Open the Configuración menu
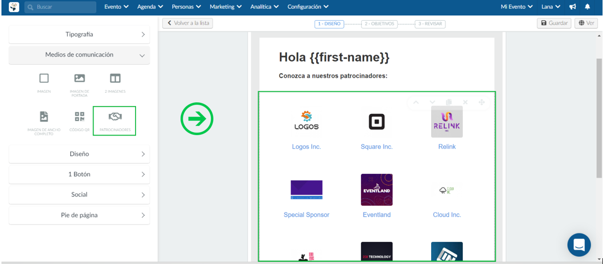Screen dimensions: 603x264 [x=308, y=7]
